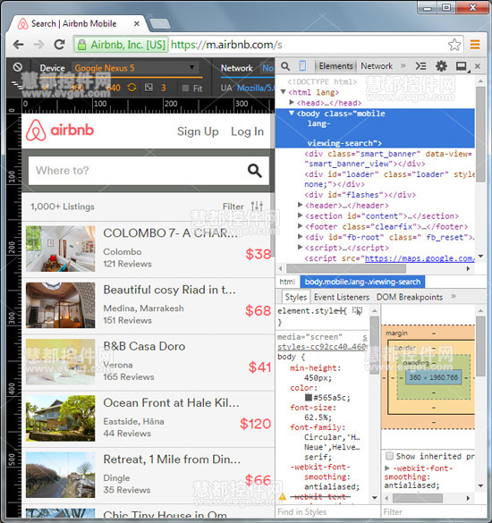Open the maps.google.com script link

coord(419,258)
